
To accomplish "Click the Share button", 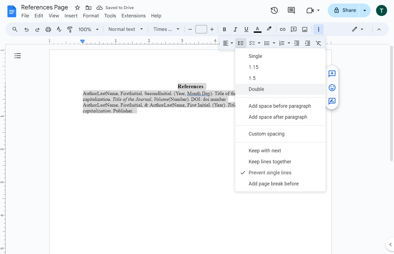I will tap(343, 10).
